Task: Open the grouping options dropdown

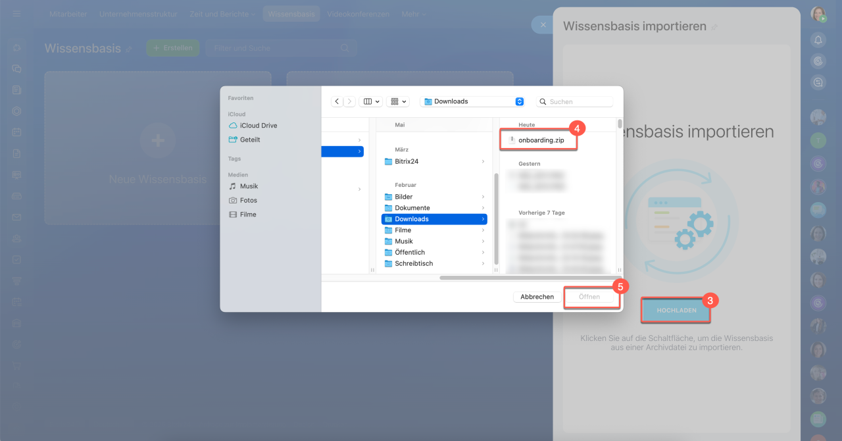Action: [398, 101]
